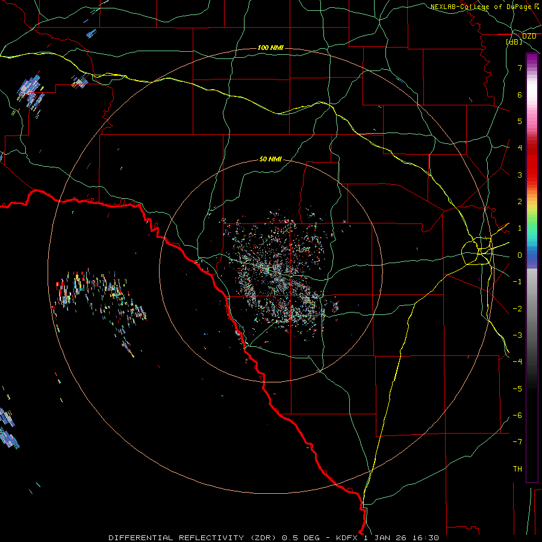The height and width of the screenshot is (542, 542).
Task: Click the 16:30 timestamp in the caption
Action: [x=426, y=538]
